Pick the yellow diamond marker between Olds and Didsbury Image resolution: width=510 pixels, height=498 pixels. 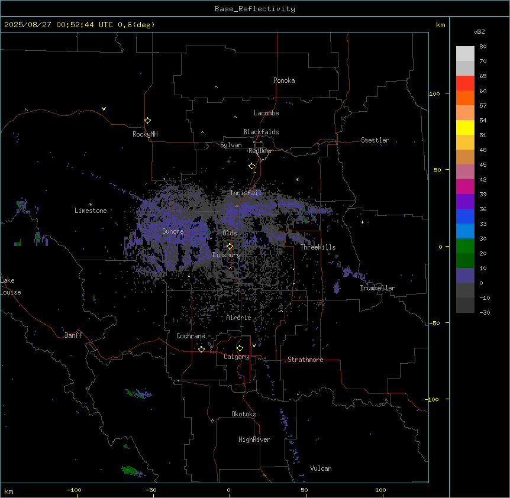(x=230, y=247)
